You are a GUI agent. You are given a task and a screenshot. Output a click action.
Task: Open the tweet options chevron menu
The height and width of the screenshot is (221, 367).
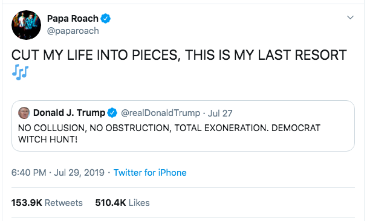(x=350, y=18)
